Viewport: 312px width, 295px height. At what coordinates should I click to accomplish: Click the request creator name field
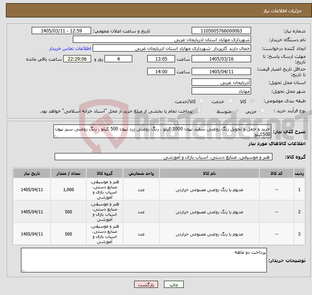(172, 48)
